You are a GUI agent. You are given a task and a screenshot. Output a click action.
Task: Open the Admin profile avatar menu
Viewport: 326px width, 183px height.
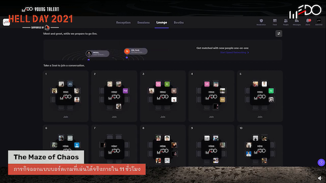click(319, 21)
